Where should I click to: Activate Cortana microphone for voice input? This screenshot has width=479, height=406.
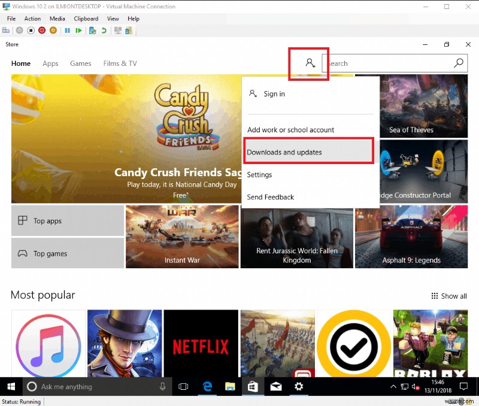click(162, 387)
